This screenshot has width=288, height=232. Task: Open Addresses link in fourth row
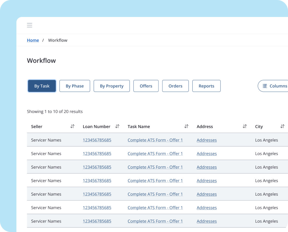click(x=207, y=181)
